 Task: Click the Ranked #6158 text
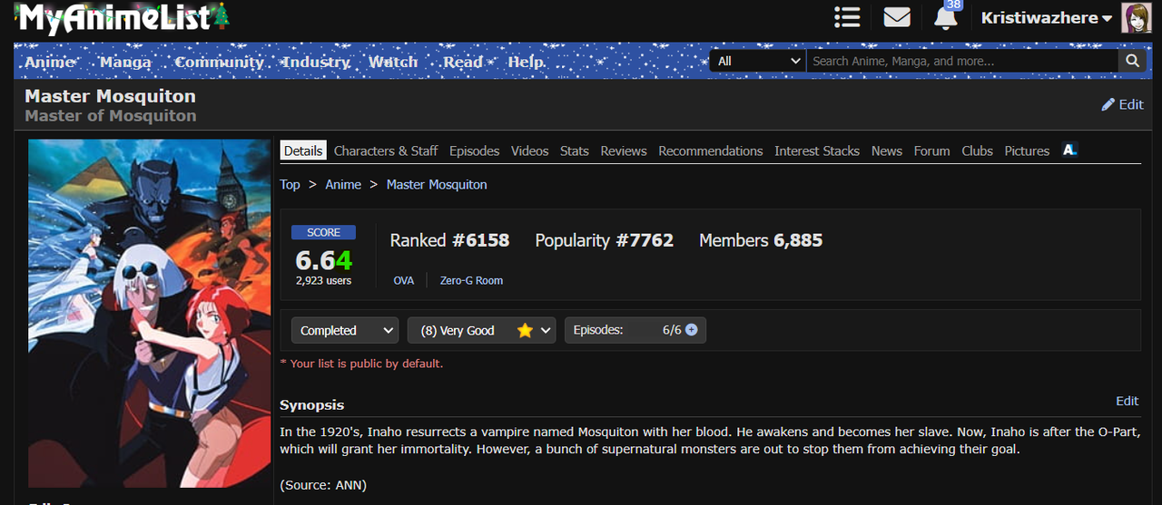click(x=449, y=240)
